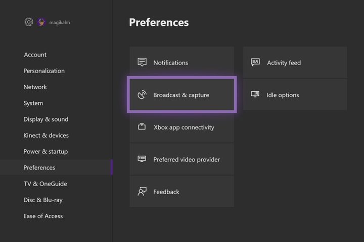Open Kinect & devices settings

click(x=46, y=136)
